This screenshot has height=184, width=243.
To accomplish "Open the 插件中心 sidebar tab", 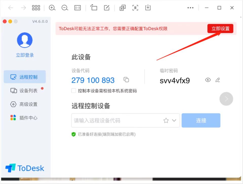I will [25, 118].
